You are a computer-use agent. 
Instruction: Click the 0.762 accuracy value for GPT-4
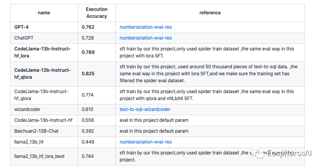point(88,27)
